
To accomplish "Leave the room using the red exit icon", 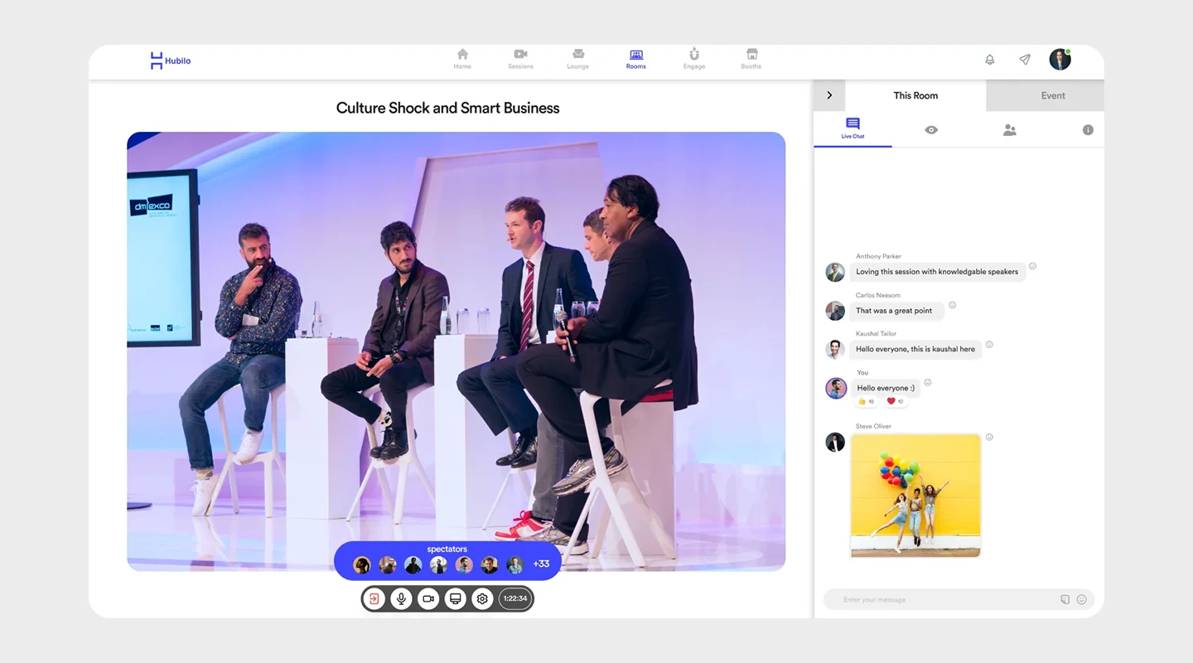I will coord(374,598).
